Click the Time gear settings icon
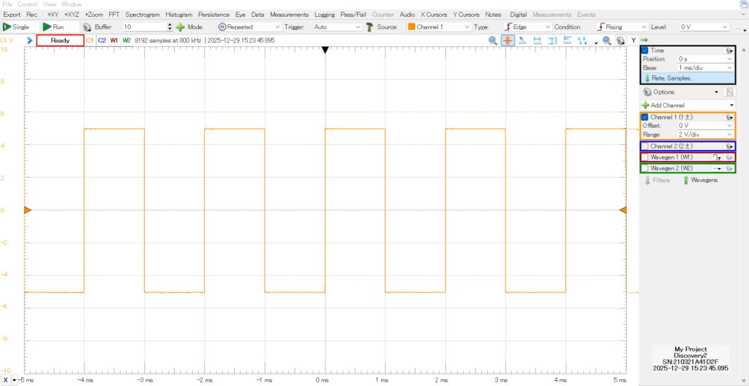Screen dimensions: 749x386 (729, 50)
